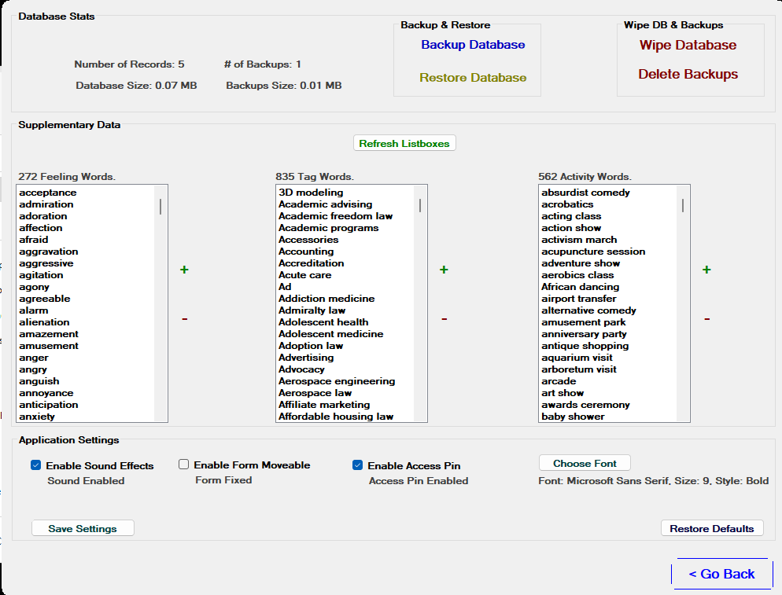Select 'Affiliate marketing' in the Tag Words list
The width and height of the screenshot is (782, 595).
click(x=345, y=405)
